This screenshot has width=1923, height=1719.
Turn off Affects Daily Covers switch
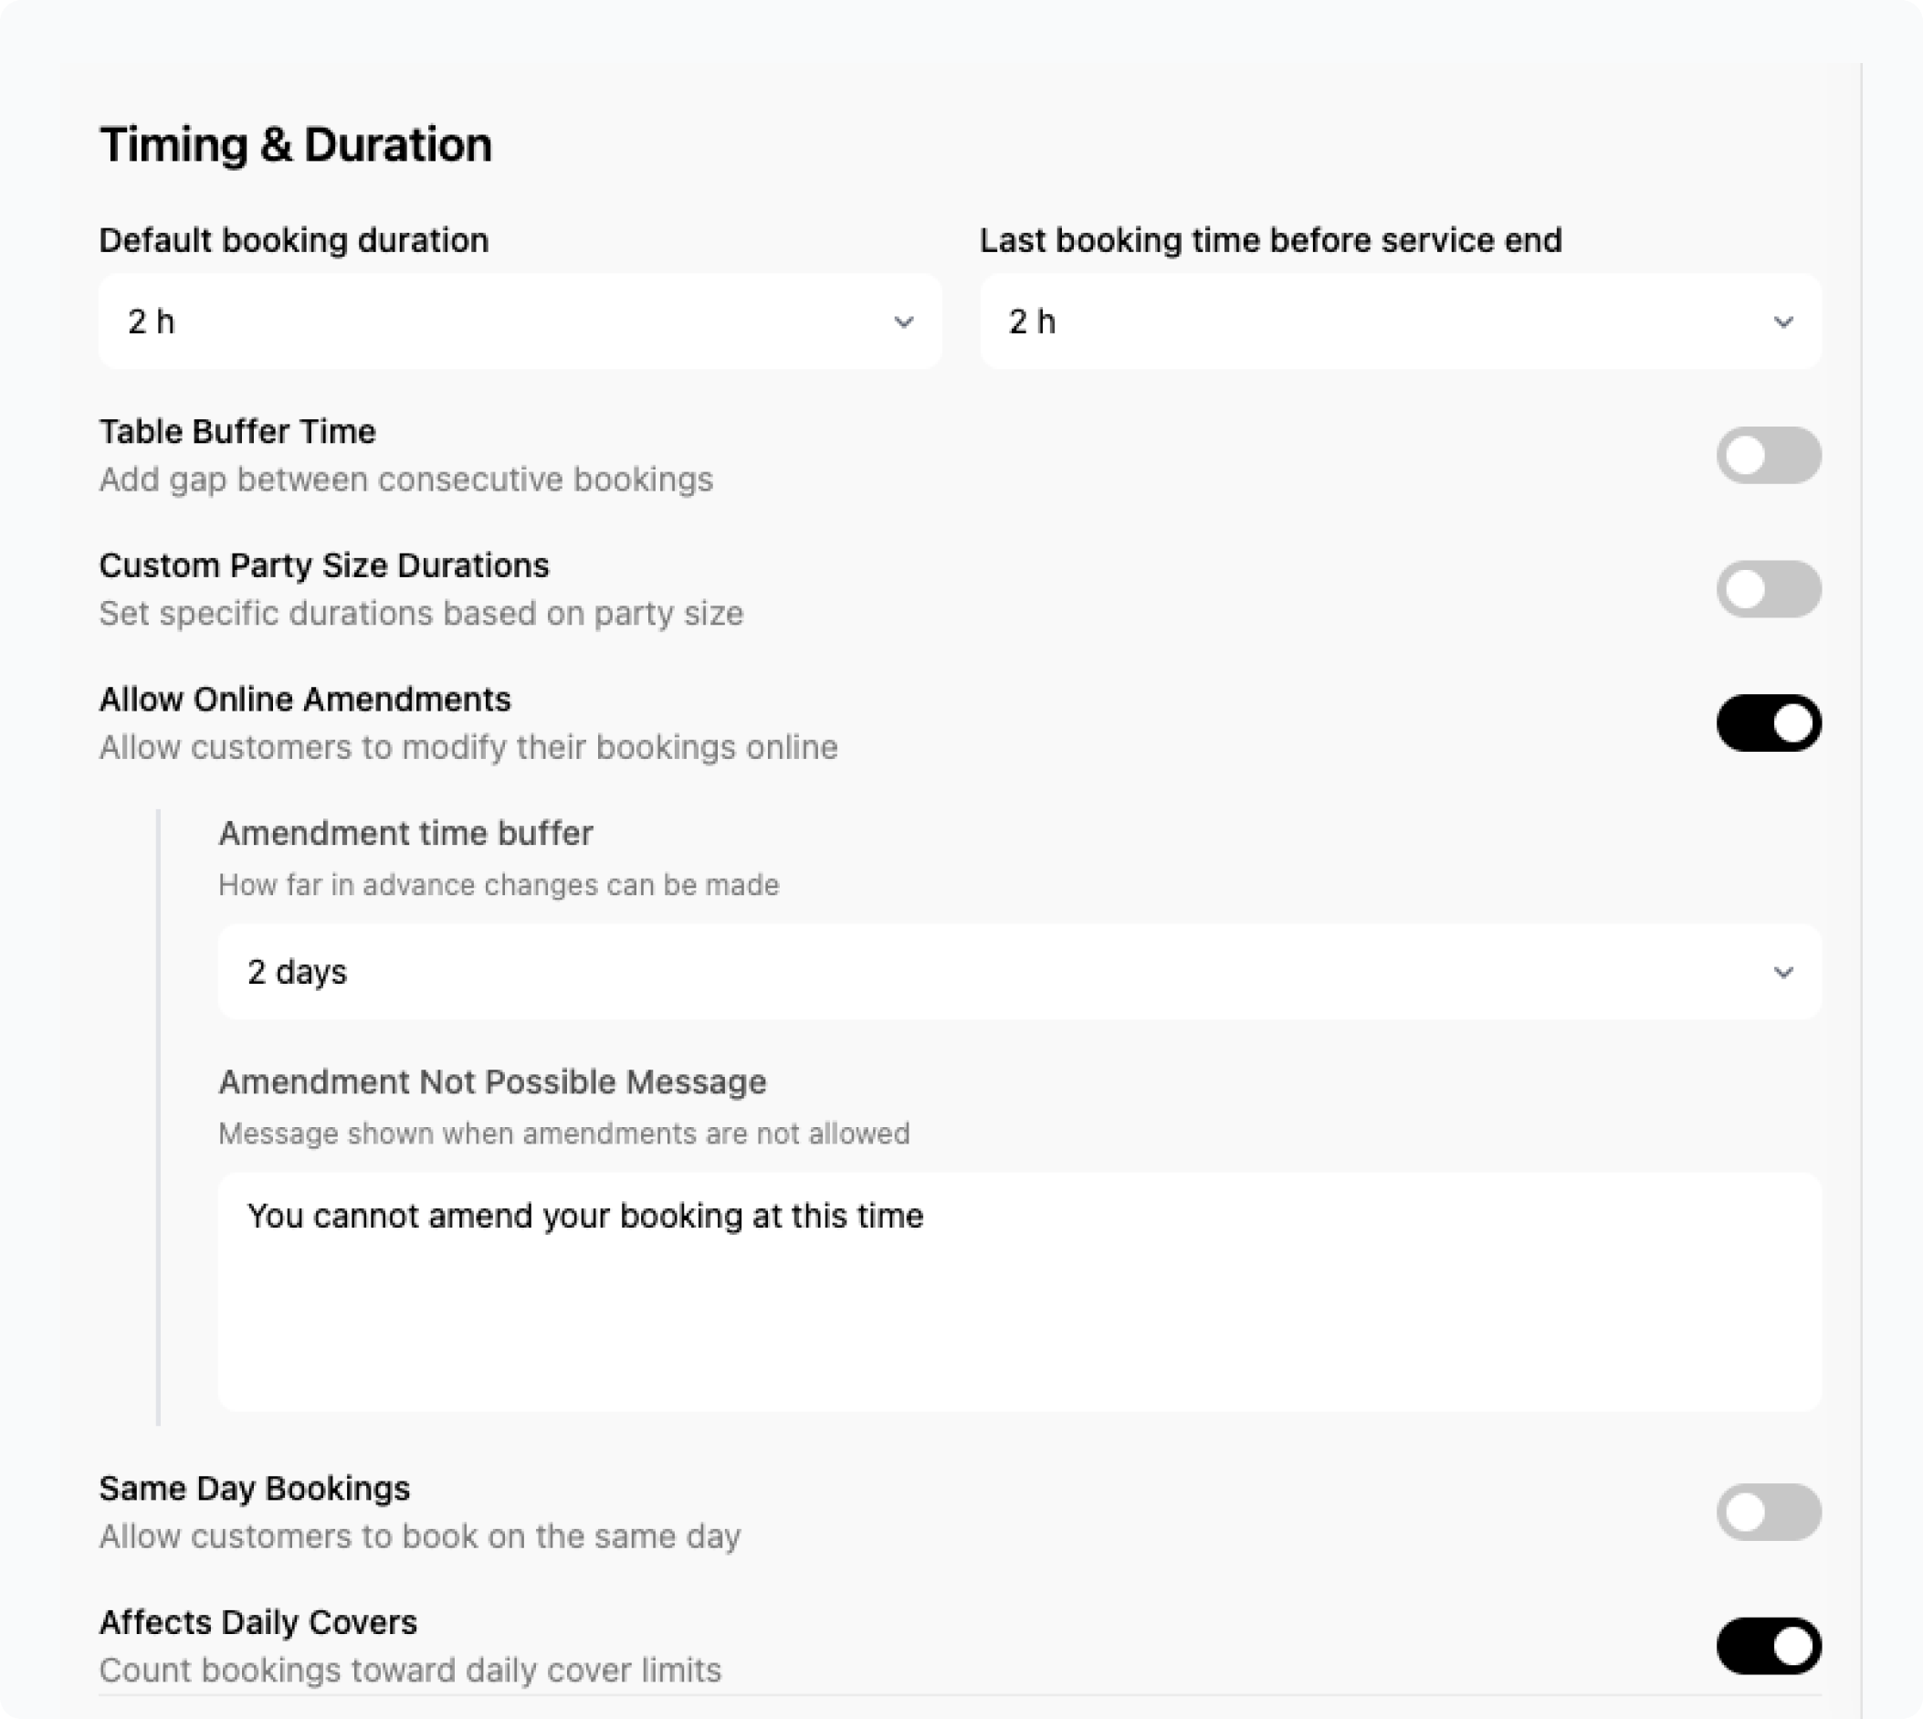[1768, 1646]
